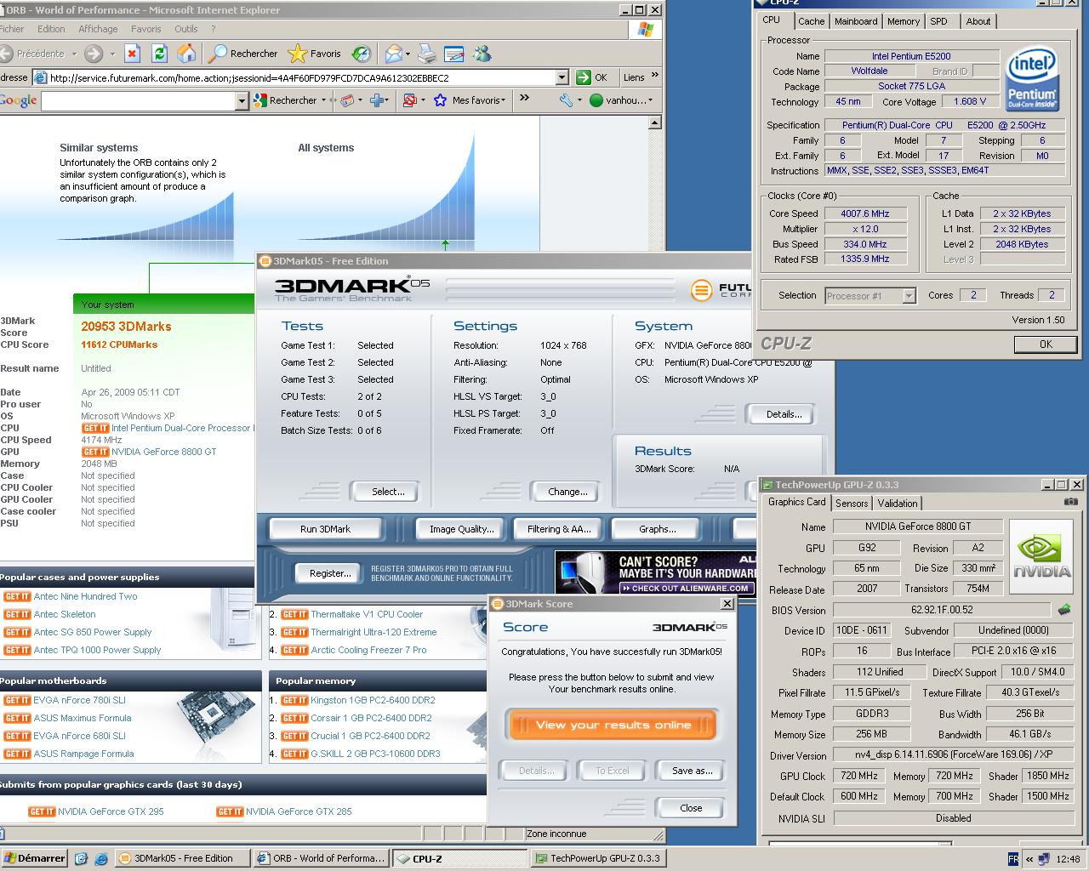The height and width of the screenshot is (871, 1089).
Task: Open the Graphs button in 3DMark05
Action: pos(657,529)
